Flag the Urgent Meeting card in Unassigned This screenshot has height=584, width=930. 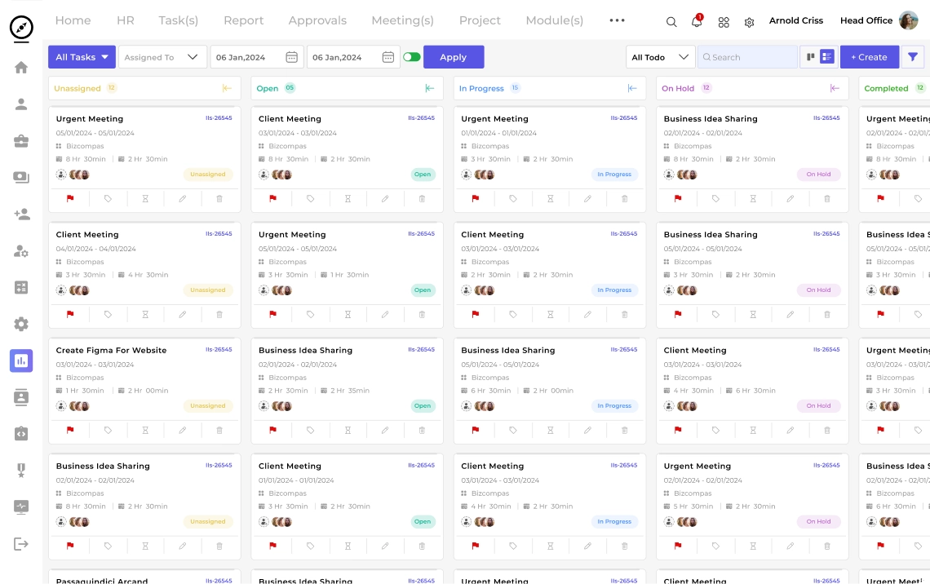tap(70, 198)
